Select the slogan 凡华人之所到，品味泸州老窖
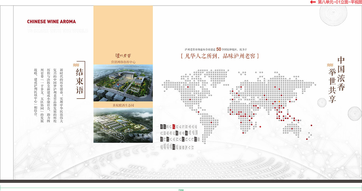The image size is (362, 191). (x=219, y=56)
